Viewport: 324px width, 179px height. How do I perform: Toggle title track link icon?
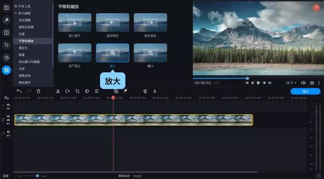pos(8,109)
